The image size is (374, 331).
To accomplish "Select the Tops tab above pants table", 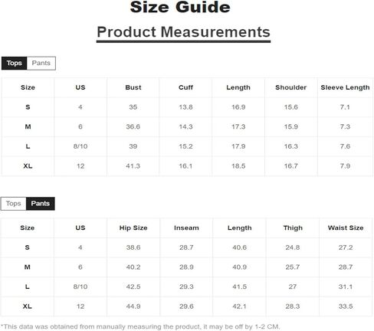I will tap(13, 204).
